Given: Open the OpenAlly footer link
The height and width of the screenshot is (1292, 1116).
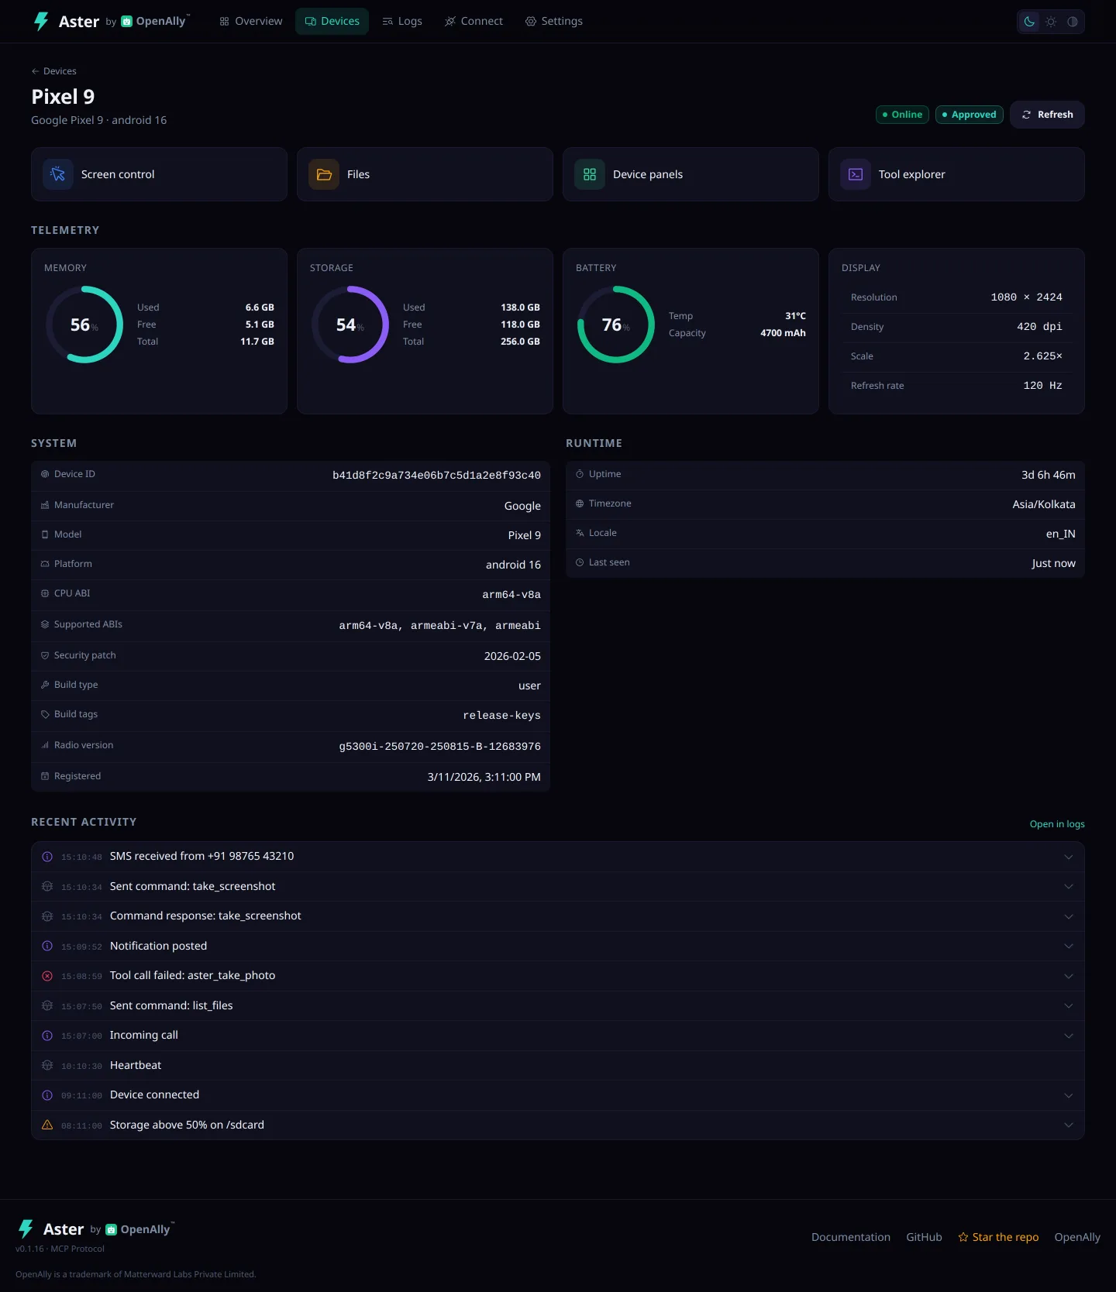Looking at the screenshot, I should pyautogui.click(x=1077, y=1237).
